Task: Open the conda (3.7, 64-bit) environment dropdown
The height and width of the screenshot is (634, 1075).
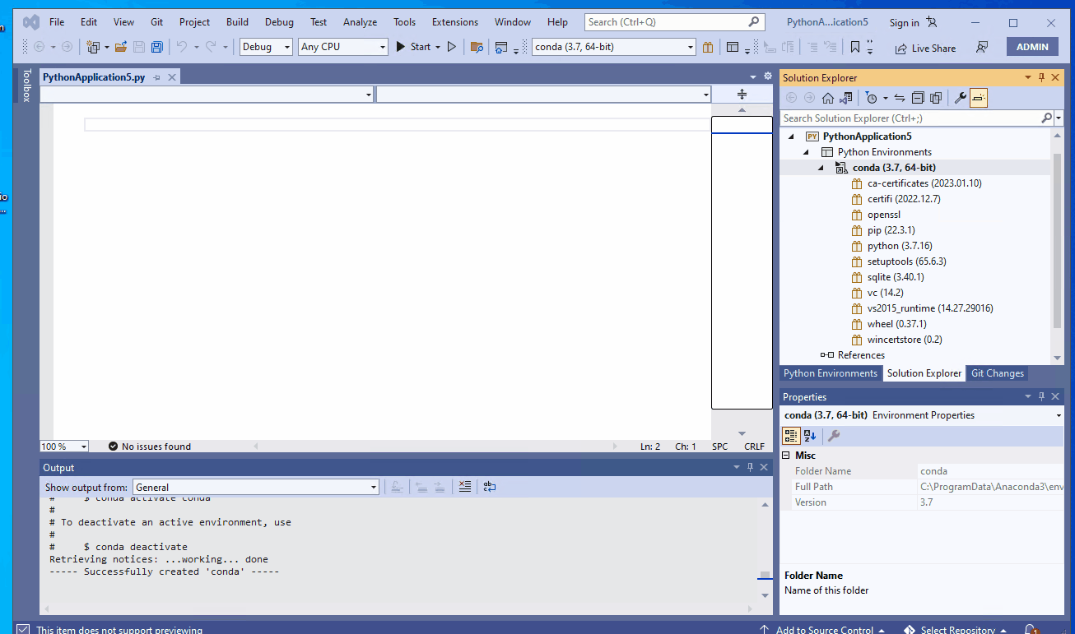Action: point(614,47)
